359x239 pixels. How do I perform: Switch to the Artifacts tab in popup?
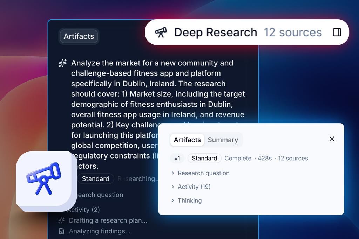[187, 140]
